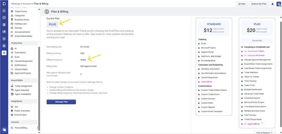Viewport: 282px width, 134px height.
Task: Click the knowledge base icon in left rail
Action: [4, 32]
